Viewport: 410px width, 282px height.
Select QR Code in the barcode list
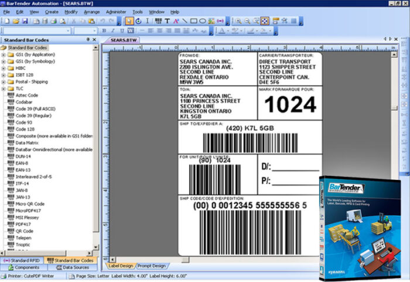point(25,231)
